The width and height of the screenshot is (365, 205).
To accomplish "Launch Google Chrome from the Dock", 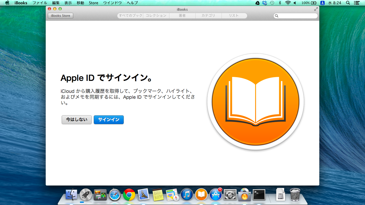I will tap(129, 195).
